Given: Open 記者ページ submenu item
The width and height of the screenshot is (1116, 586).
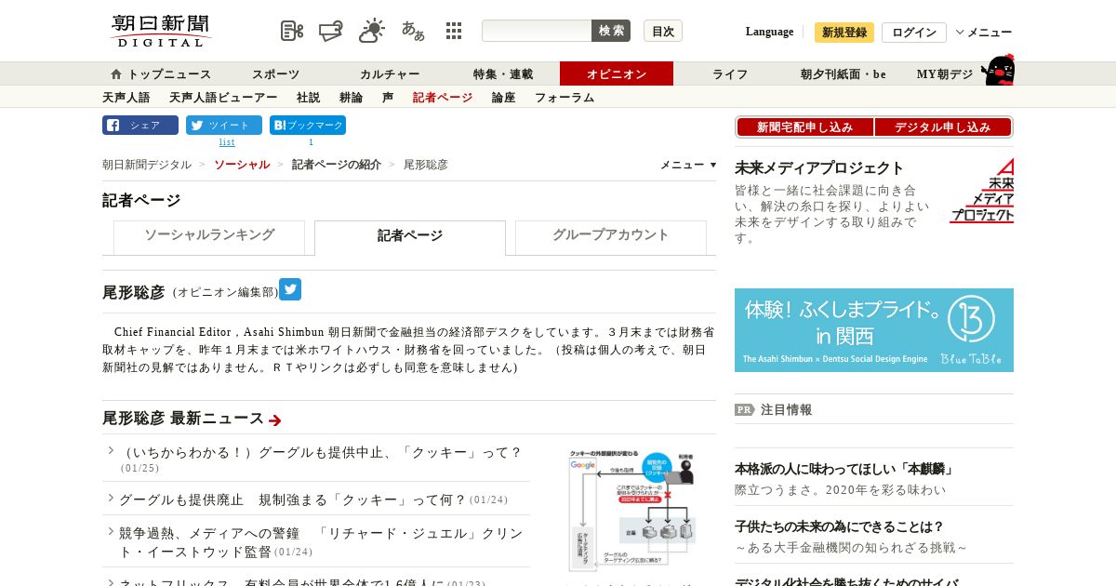Looking at the screenshot, I should coord(443,98).
